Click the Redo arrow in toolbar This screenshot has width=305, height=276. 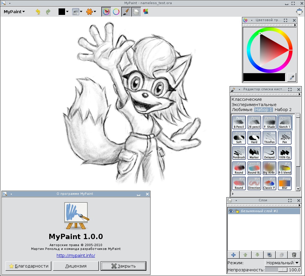point(48,12)
